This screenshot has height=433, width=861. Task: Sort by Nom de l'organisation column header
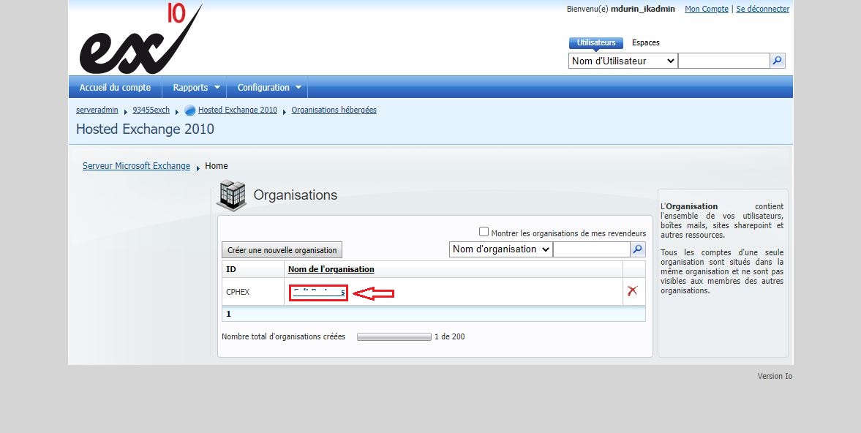pyautogui.click(x=331, y=269)
